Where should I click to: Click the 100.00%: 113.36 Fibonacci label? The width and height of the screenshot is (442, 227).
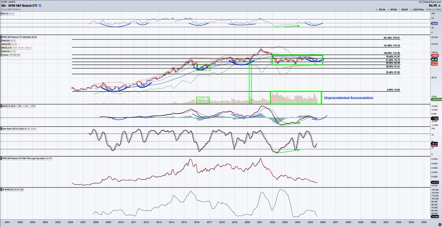(392, 53)
